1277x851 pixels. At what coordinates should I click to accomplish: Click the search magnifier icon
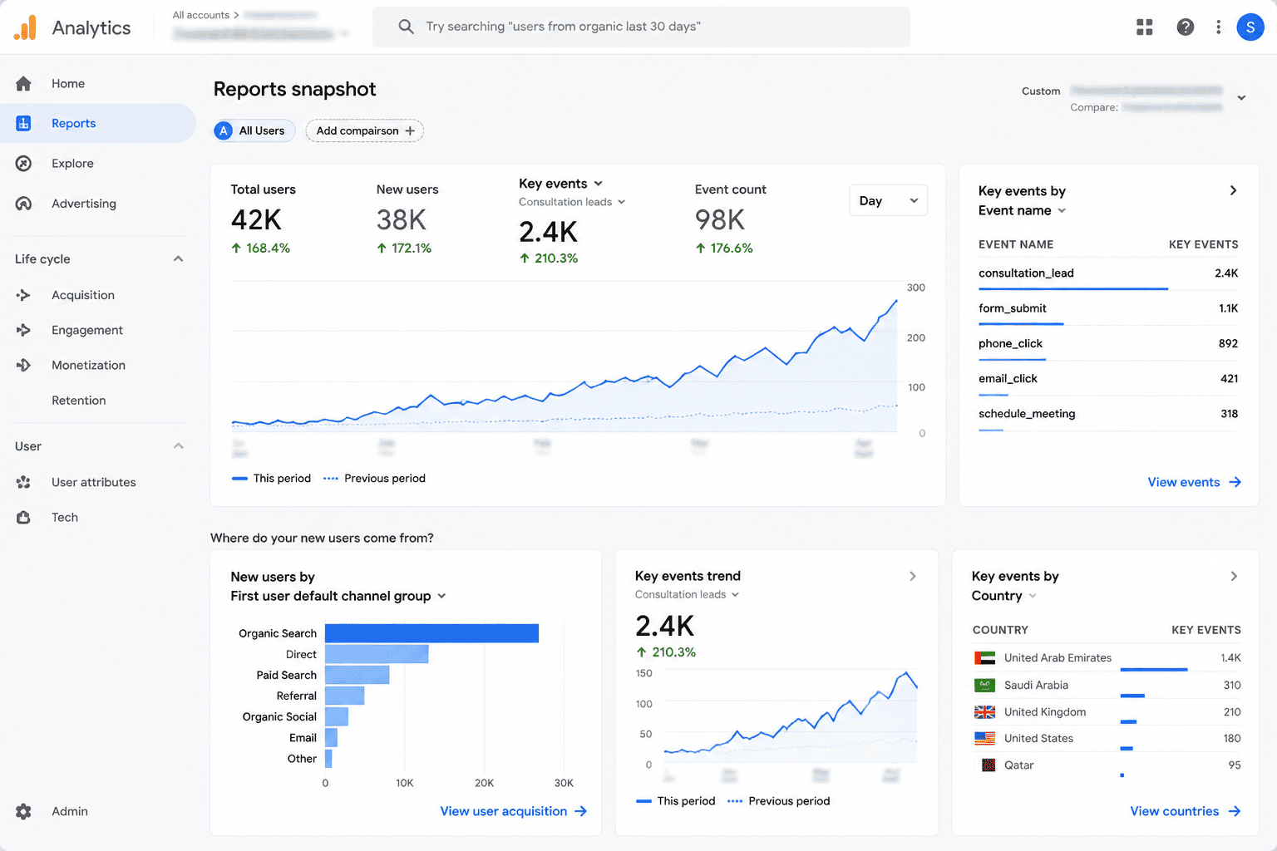tap(406, 27)
